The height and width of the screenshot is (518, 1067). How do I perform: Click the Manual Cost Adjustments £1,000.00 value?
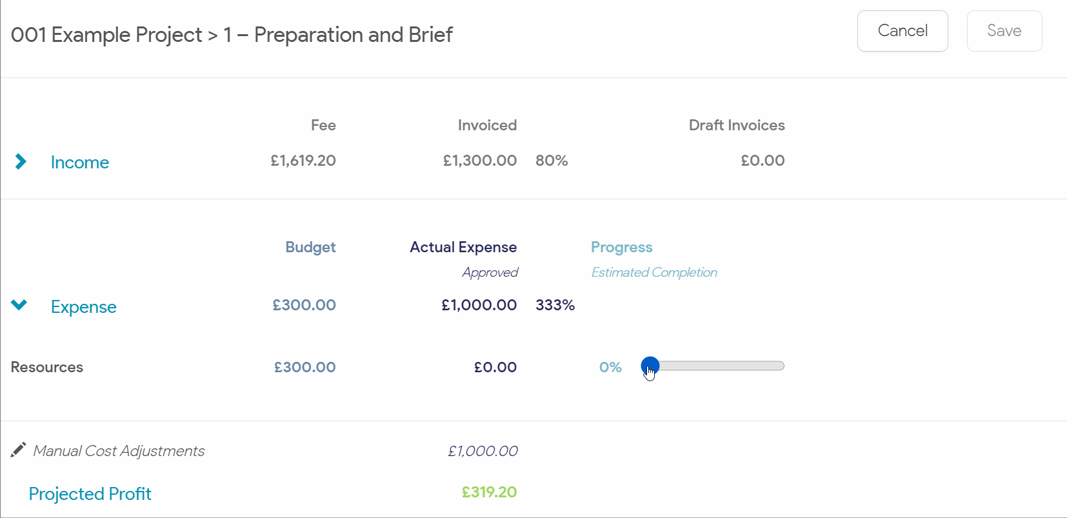click(483, 451)
